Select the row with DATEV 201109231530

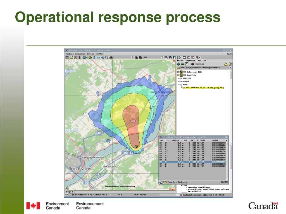[192, 143]
